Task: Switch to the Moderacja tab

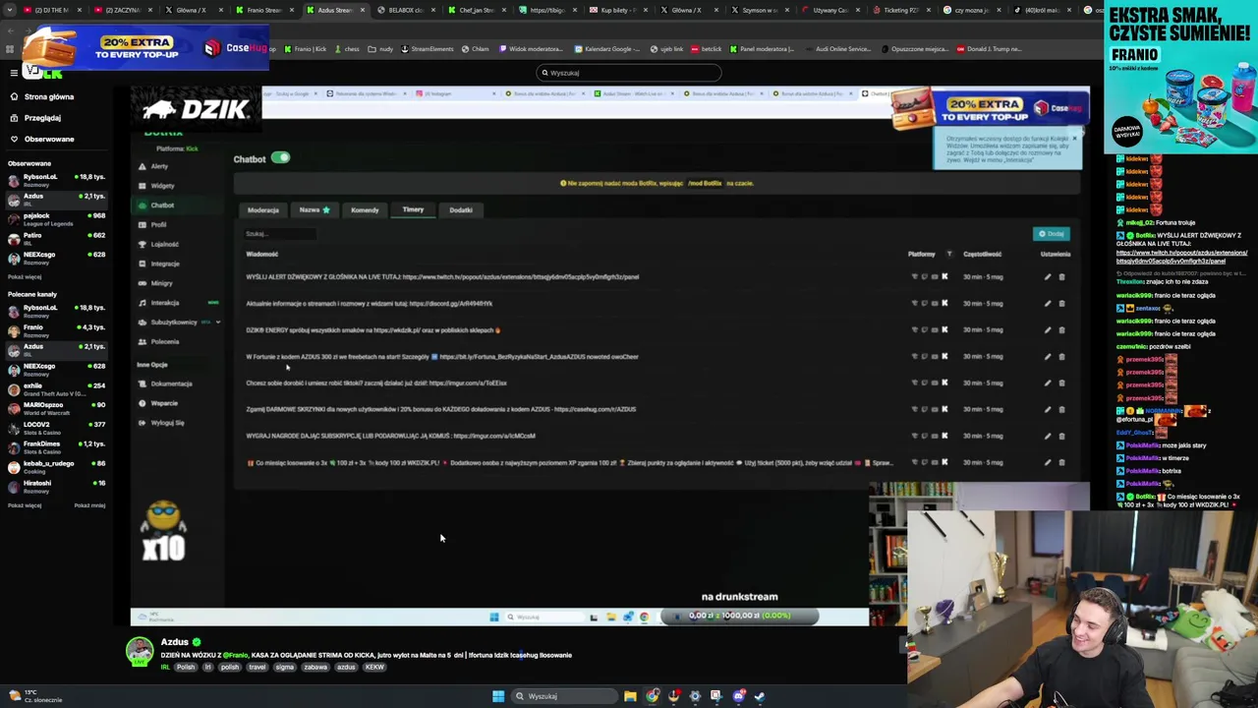Action: click(262, 210)
